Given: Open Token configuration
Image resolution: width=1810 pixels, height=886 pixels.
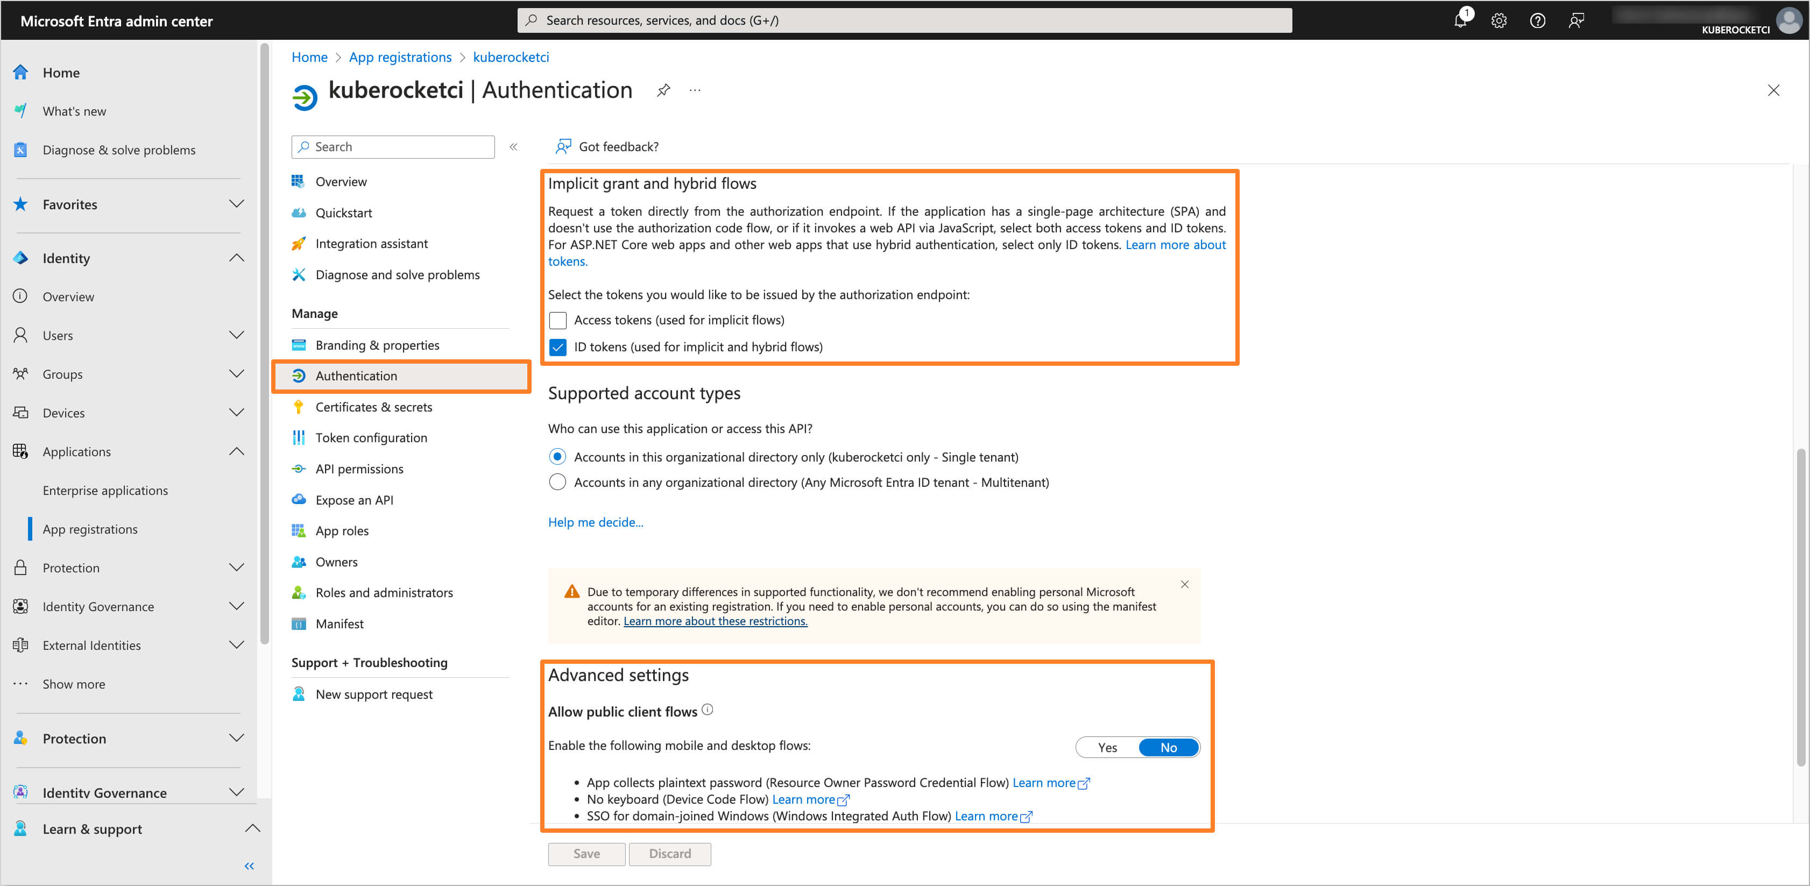Looking at the screenshot, I should tap(371, 437).
